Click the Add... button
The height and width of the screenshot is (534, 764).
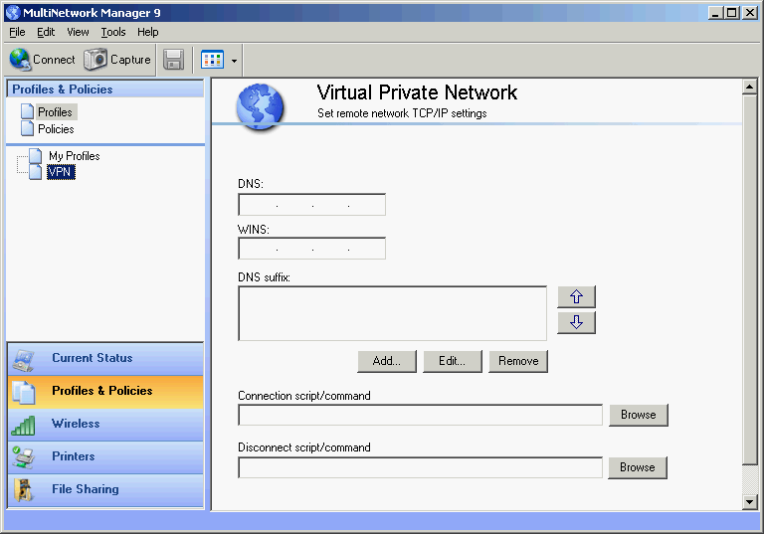coord(387,361)
